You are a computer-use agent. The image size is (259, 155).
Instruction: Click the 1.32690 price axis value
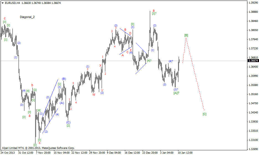coord(253,149)
